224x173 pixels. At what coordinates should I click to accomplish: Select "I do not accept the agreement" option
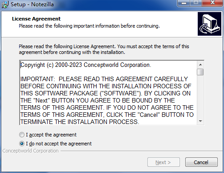[22, 144]
